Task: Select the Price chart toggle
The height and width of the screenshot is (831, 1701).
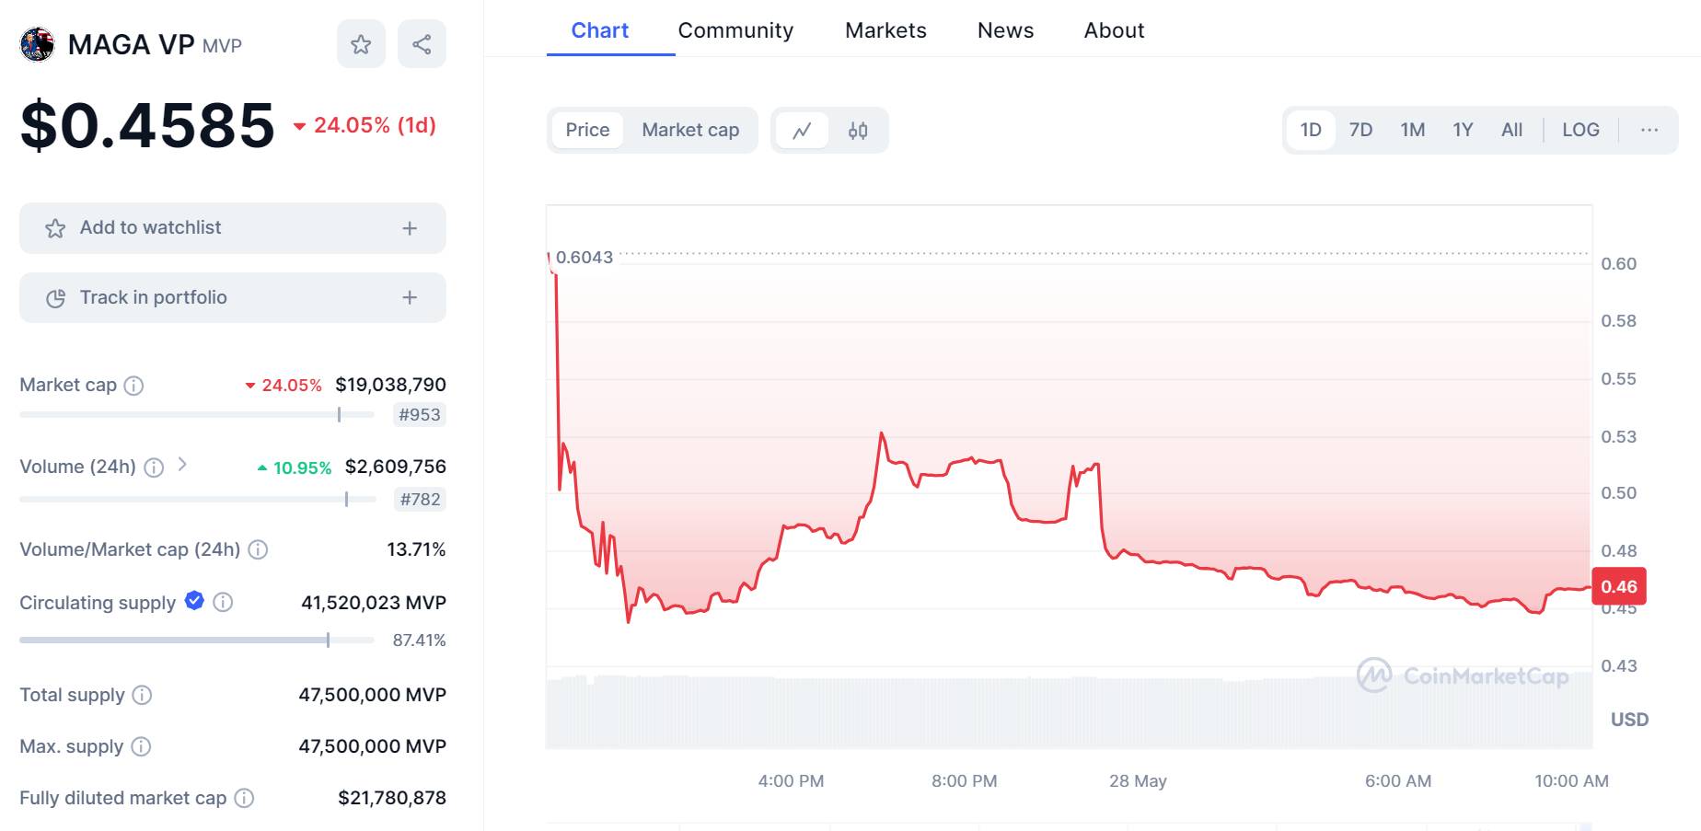Action: click(587, 130)
